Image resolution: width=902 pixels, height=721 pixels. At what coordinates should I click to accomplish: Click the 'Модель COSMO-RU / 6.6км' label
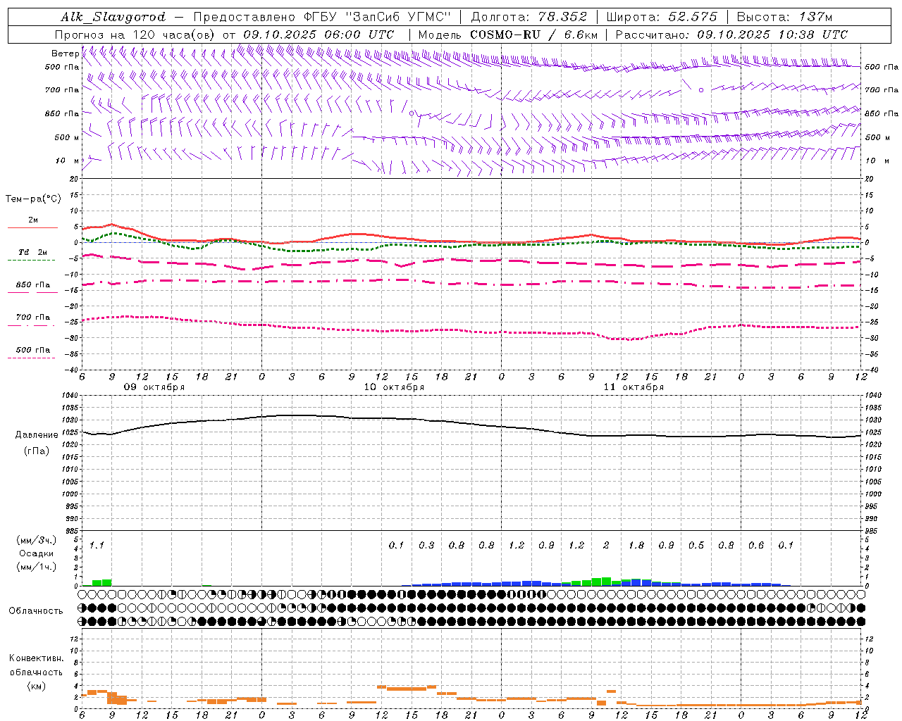click(x=507, y=35)
